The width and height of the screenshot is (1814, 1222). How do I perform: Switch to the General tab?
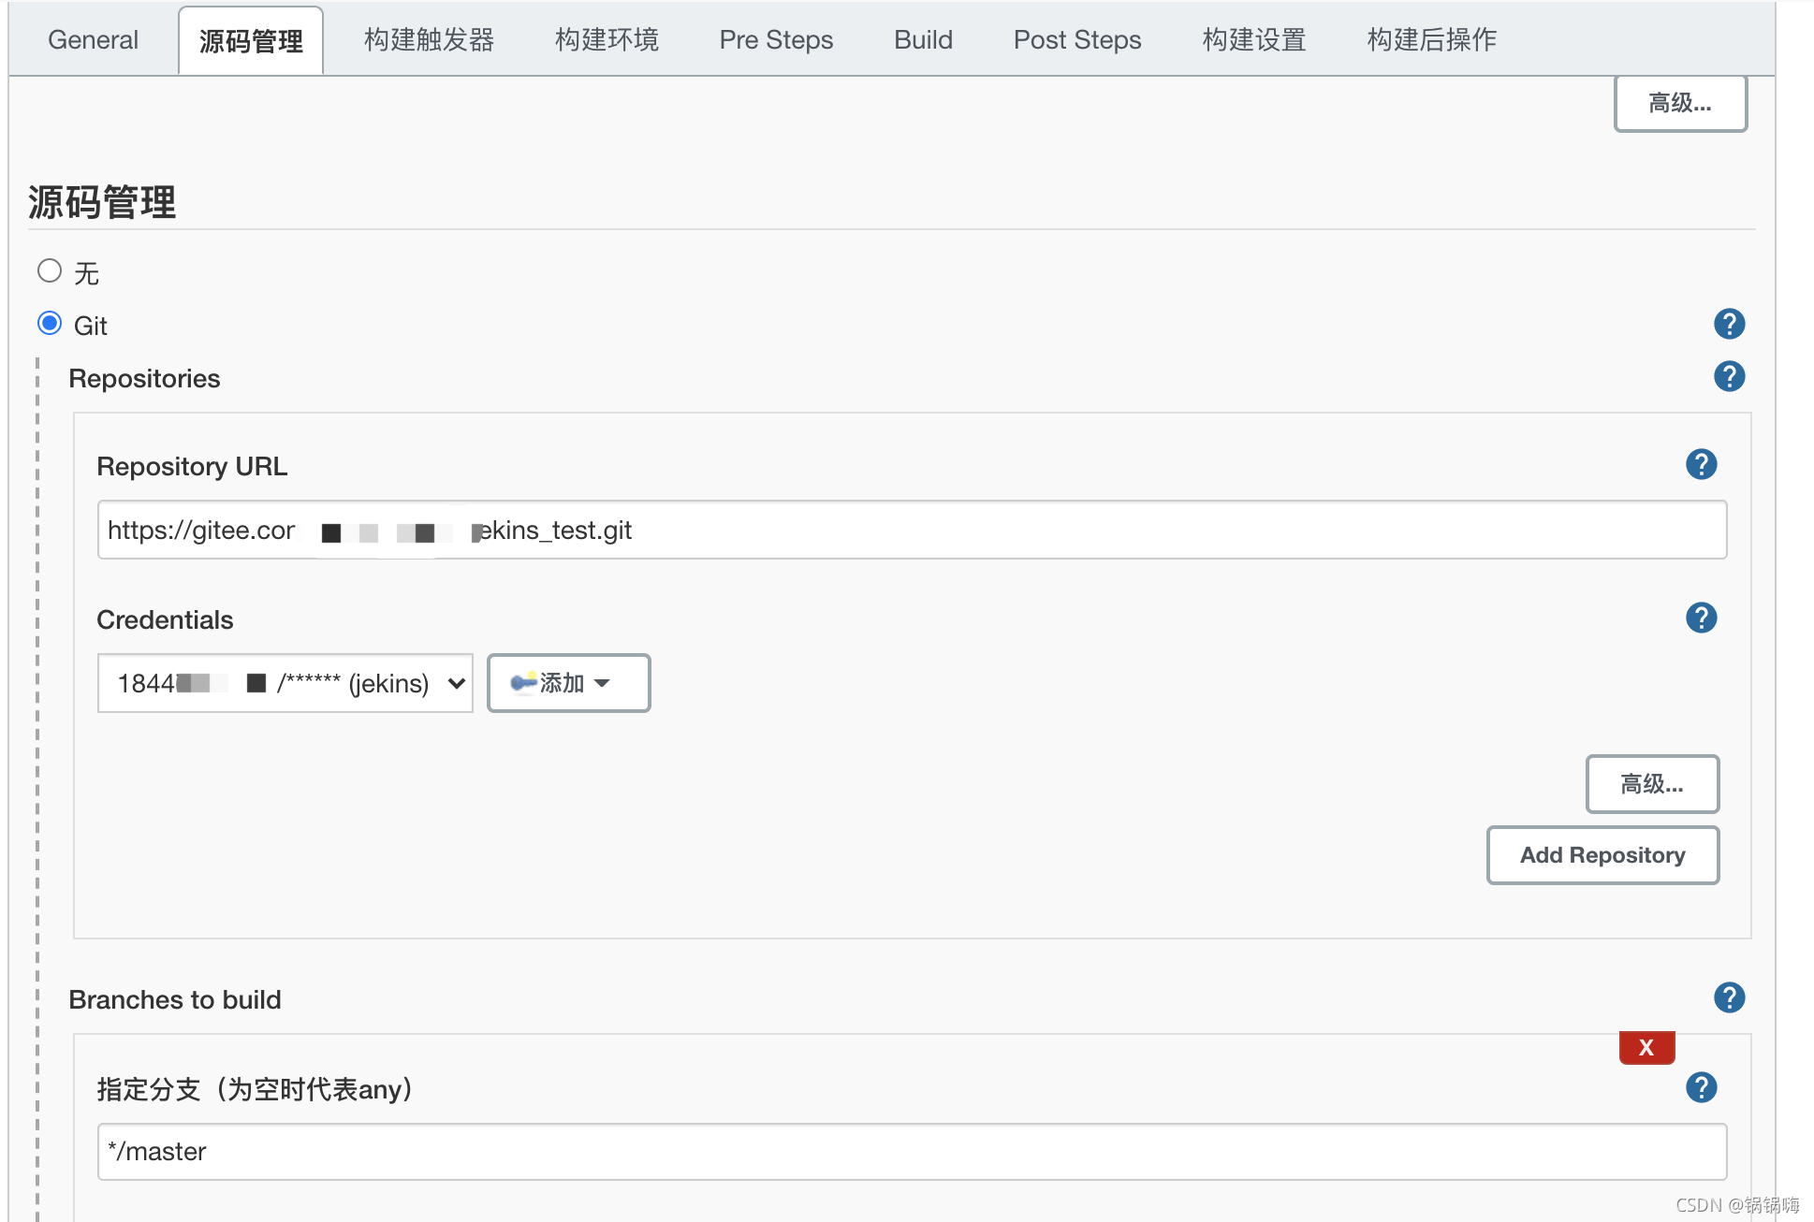(x=93, y=36)
